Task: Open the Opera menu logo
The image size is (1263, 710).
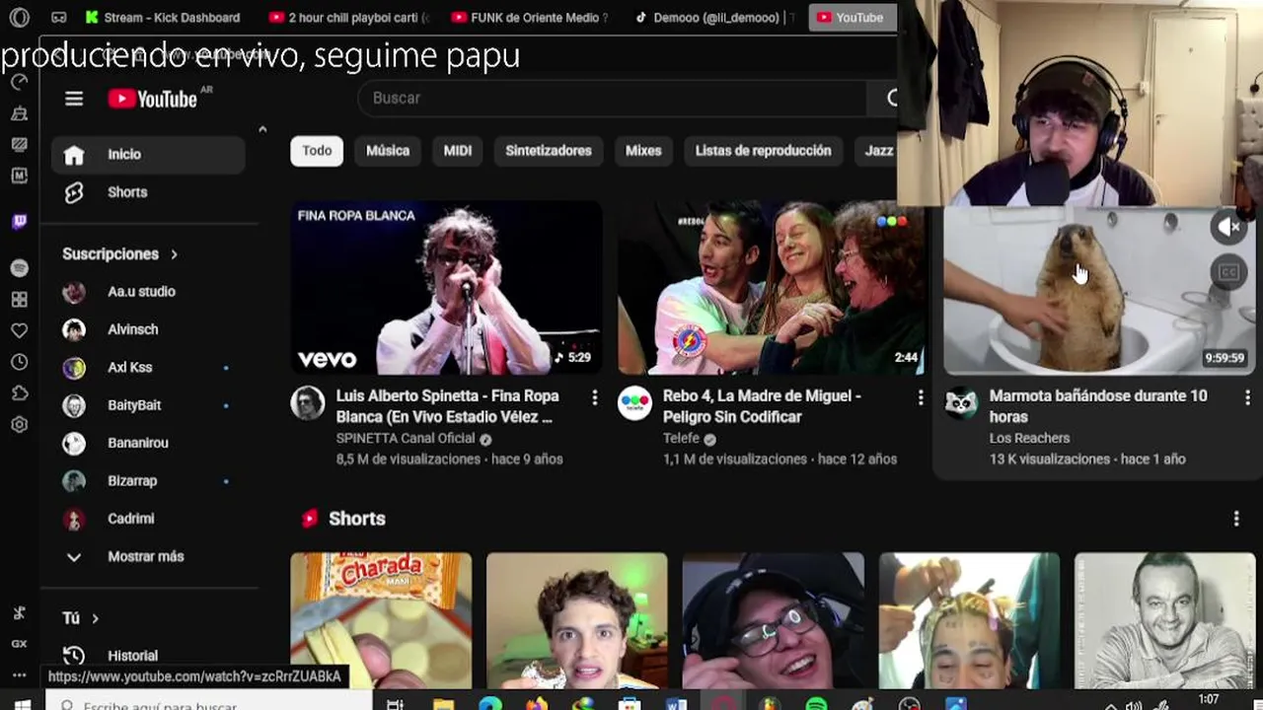Action: pyautogui.click(x=19, y=18)
